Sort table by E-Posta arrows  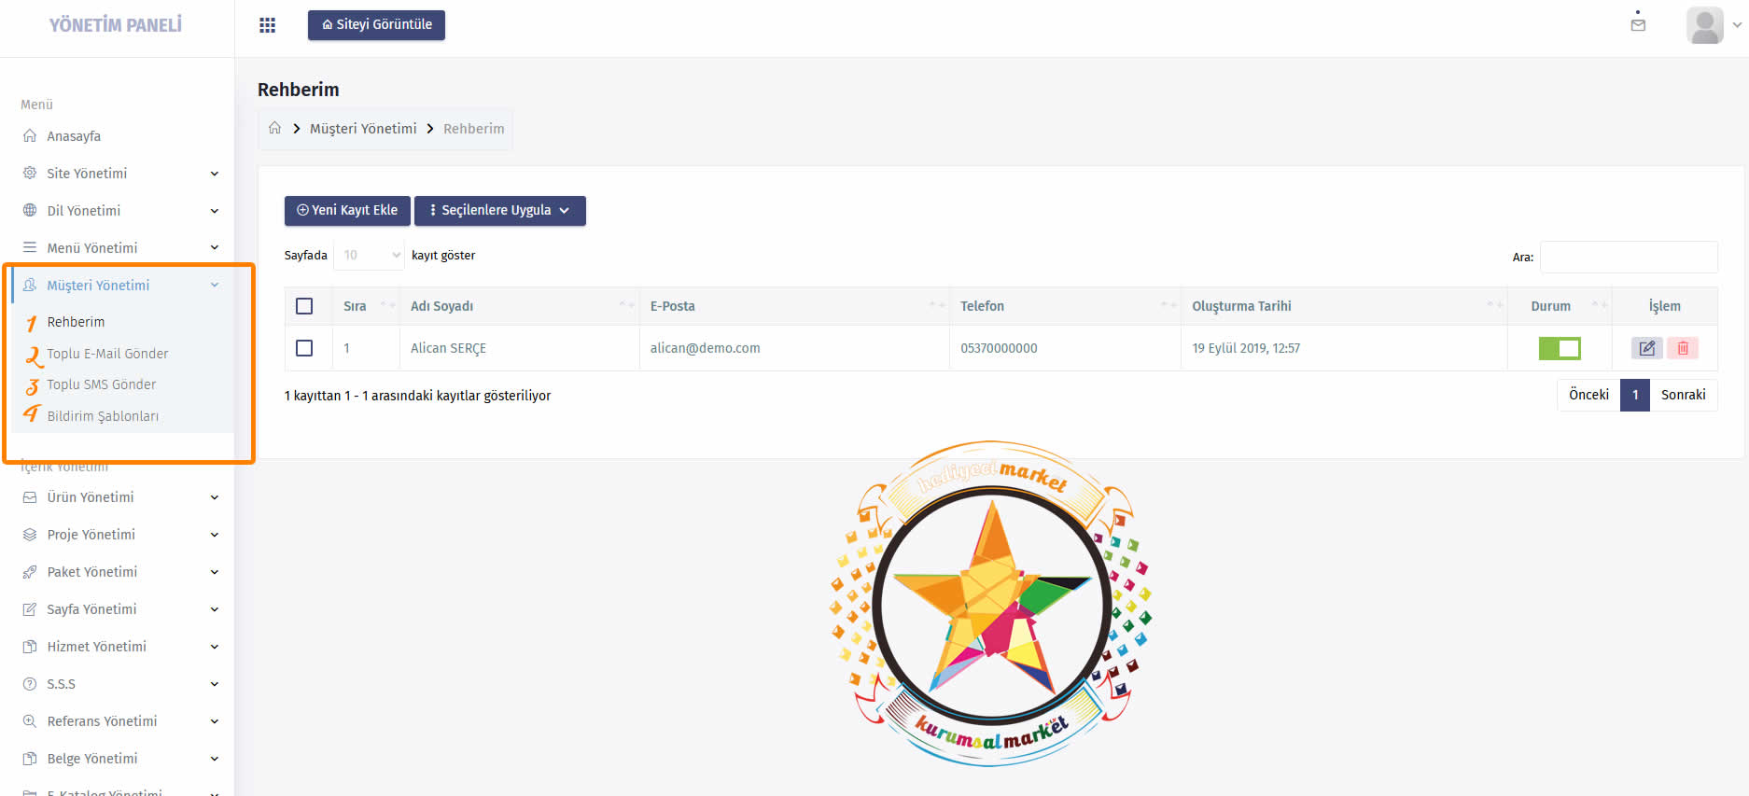coord(937,305)
